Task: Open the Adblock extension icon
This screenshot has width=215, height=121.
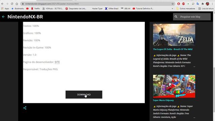Action: pyautogui.click(x=183, y=4)
